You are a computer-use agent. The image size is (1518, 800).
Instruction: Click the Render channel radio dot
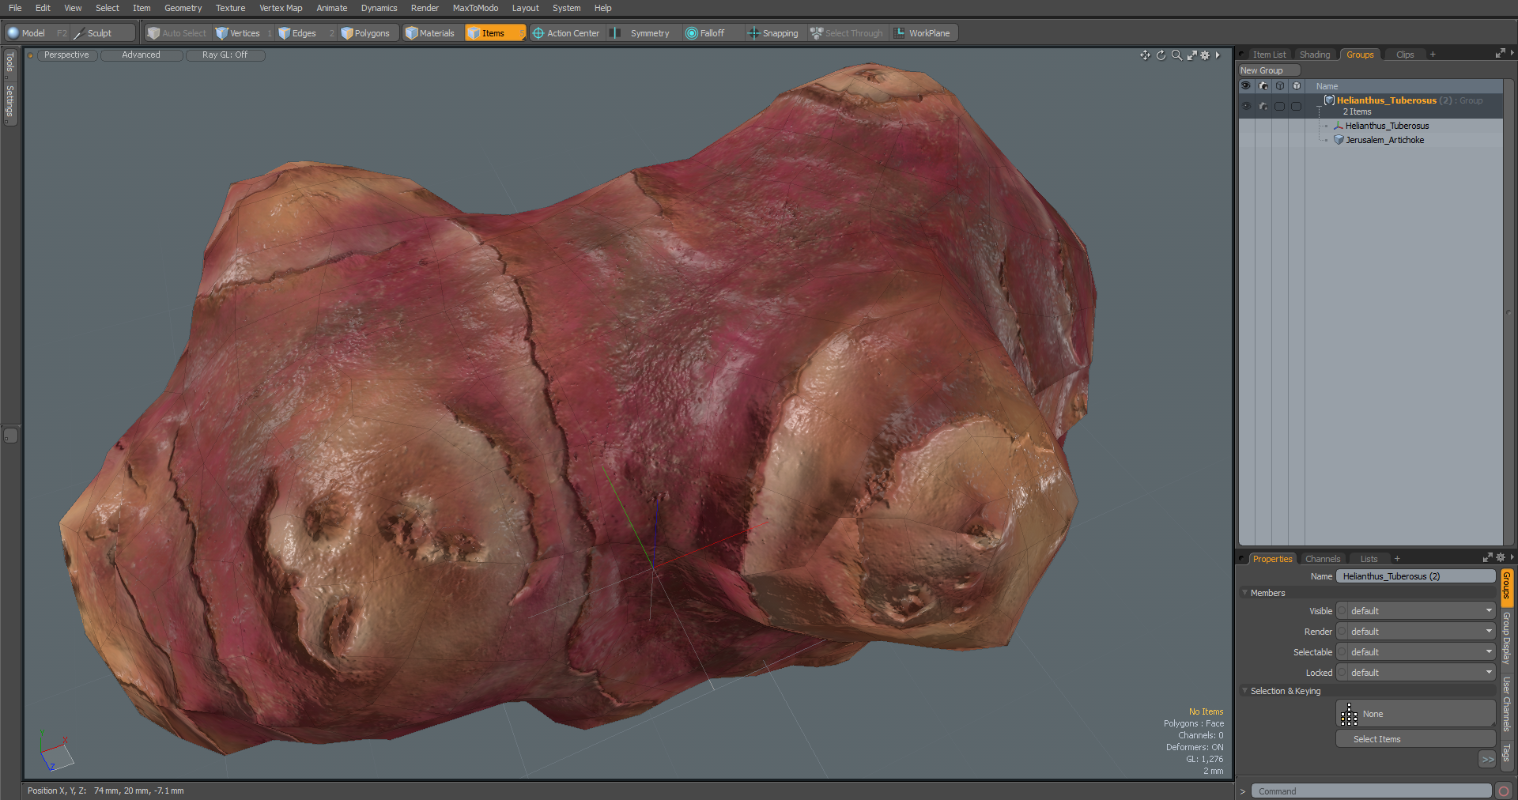pyautogui.click(x=1342, y=632)
